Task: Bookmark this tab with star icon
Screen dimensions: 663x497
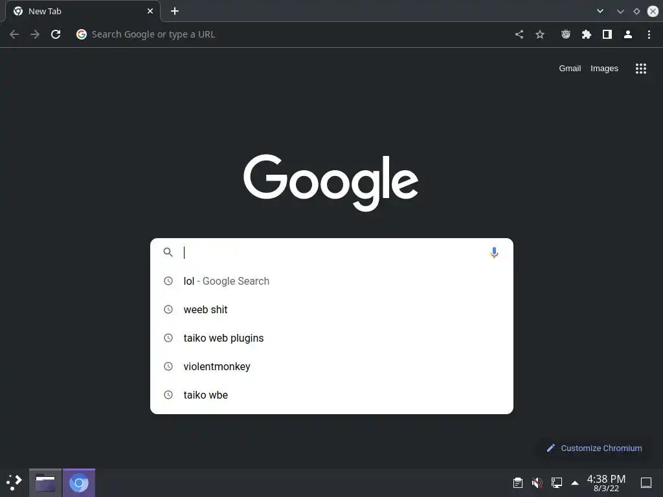Action: coord(540,34)
